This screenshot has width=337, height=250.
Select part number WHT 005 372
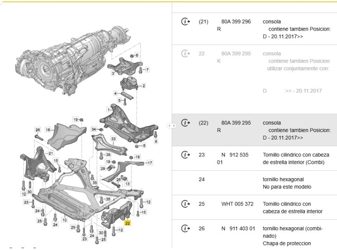pyautogui.click(x=238, y=204)
